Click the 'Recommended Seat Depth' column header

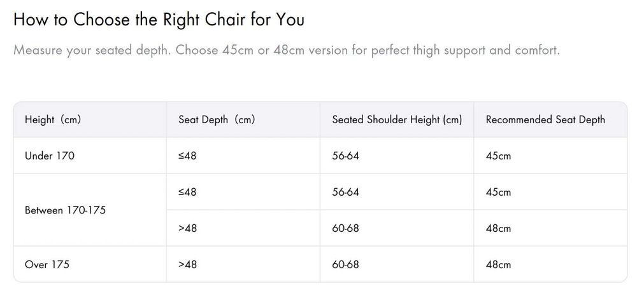click(545, 119)
